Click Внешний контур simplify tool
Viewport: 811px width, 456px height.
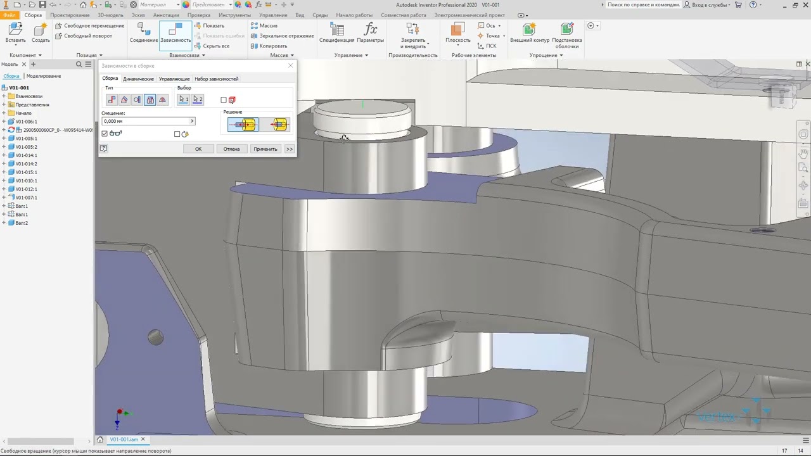point(530,33)
